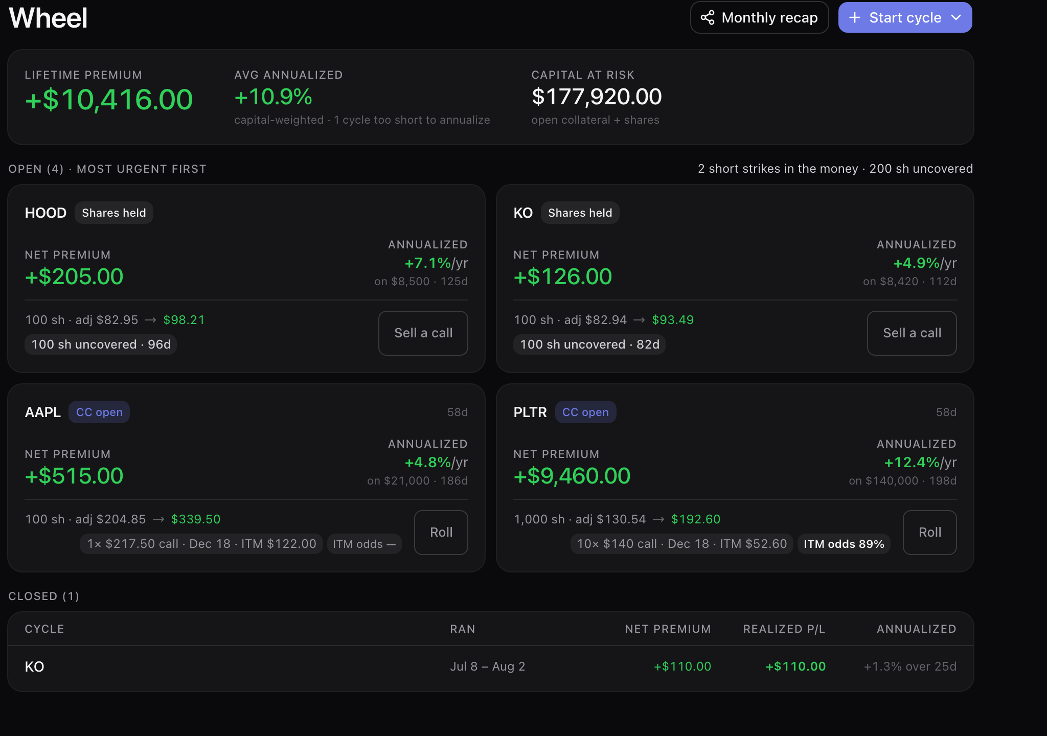Select the AAPL CC open badge

(x=99, y=412)
